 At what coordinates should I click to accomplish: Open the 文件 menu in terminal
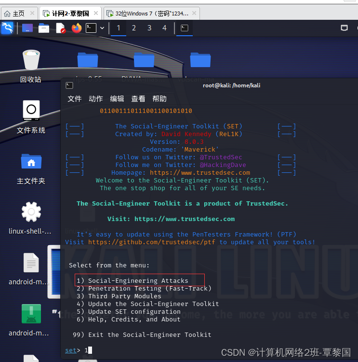pyautogui.click(x=75, y=99)
